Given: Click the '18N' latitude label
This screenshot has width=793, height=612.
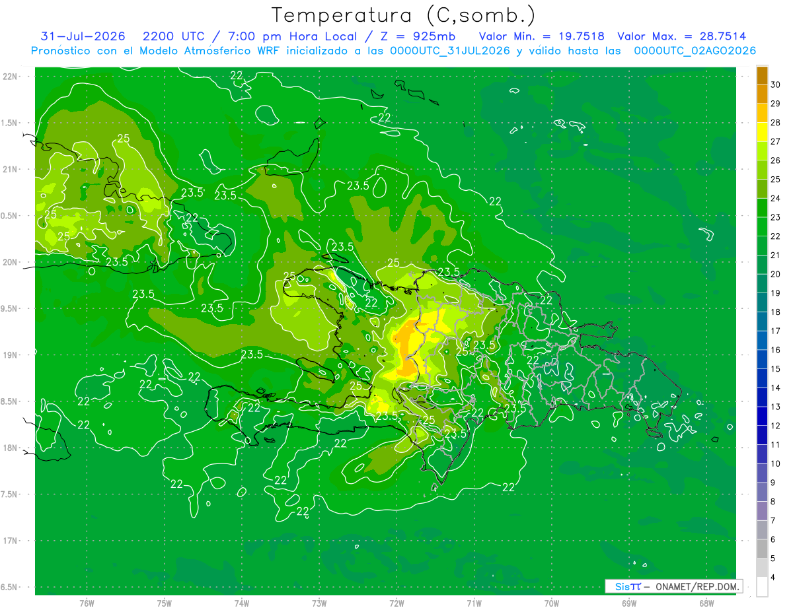Looking at the screenshot, I should pyautogui.click(x=9, y=448).
